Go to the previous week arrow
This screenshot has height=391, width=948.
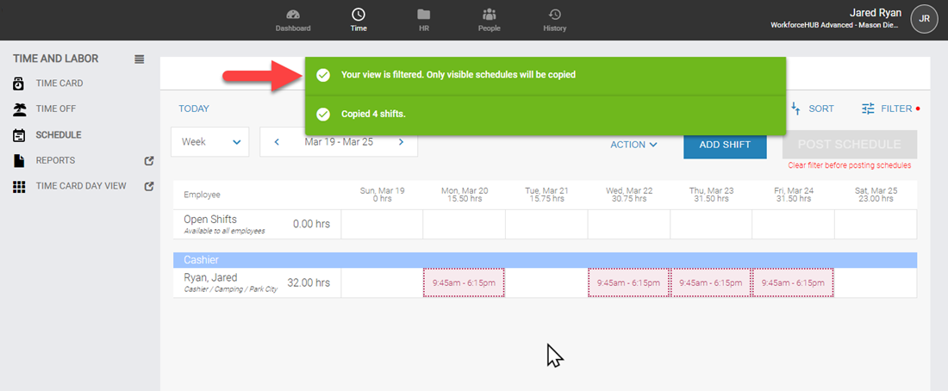[x=277, y=142]
